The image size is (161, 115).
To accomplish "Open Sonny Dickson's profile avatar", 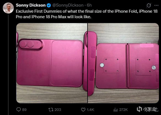I will pyautogui.click(x=8, y=8).
